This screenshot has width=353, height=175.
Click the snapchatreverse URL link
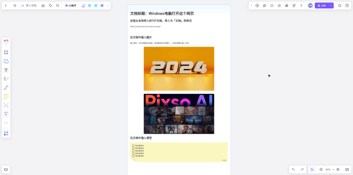[x=145, y=26]
